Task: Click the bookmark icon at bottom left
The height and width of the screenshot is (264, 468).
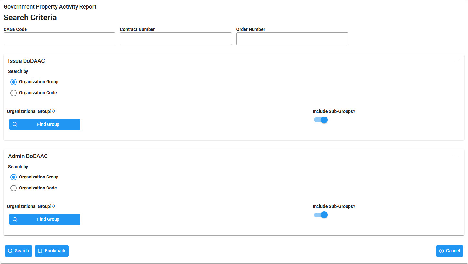Action: [40, 251]
